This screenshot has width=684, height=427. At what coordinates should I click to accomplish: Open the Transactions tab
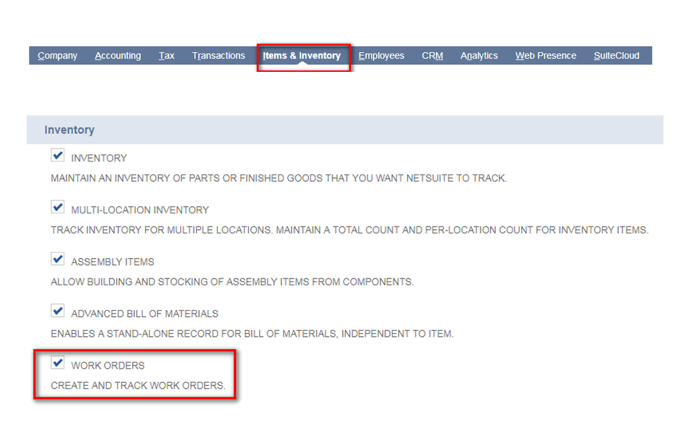pos(218,55)
